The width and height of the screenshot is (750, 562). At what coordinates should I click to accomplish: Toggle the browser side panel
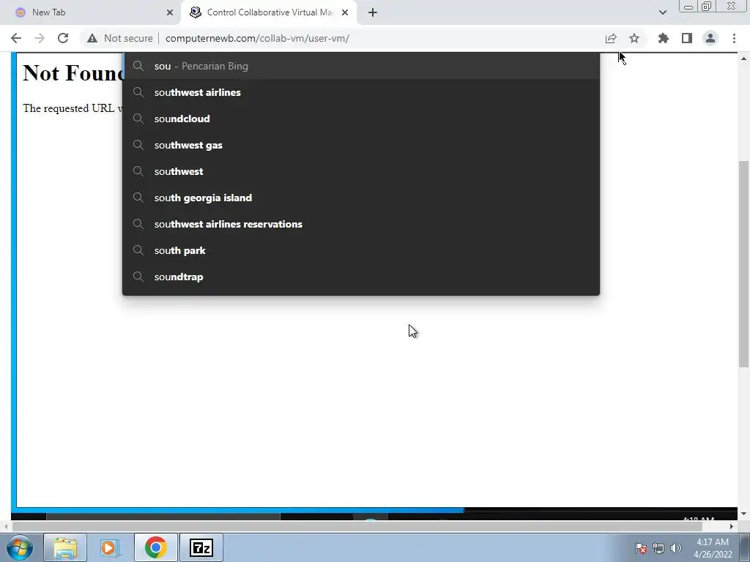(x=687, y=38)
